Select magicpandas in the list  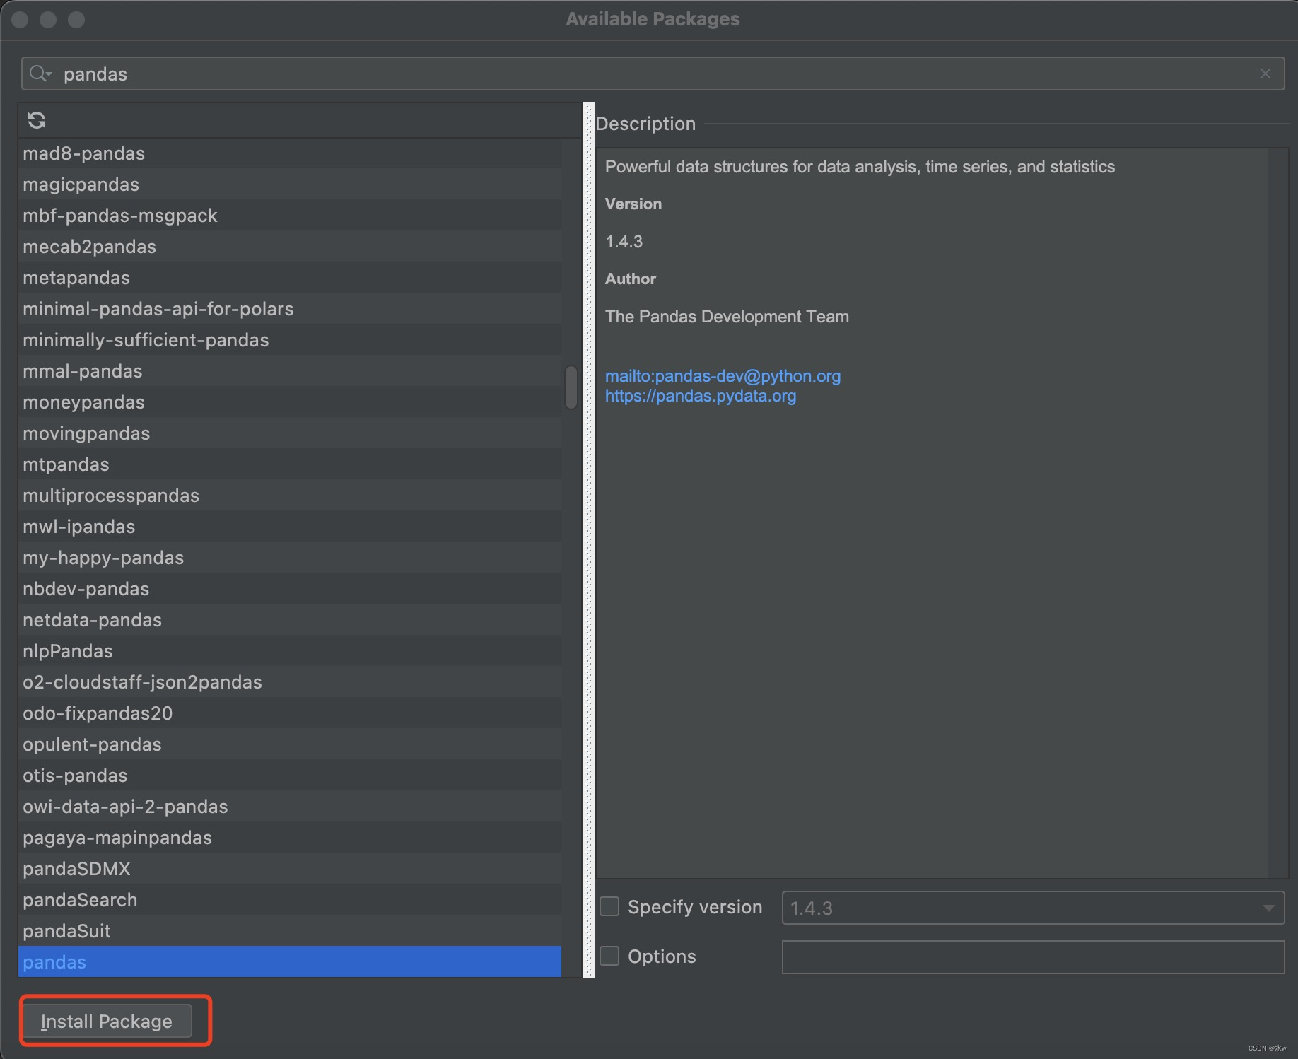[x=290, y=185]
